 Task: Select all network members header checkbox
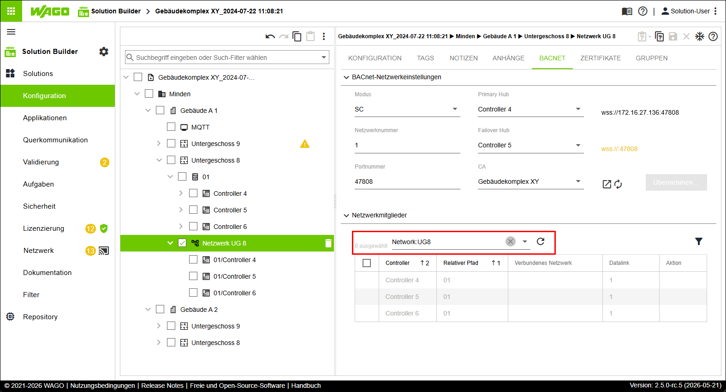[x=367, y=263]
